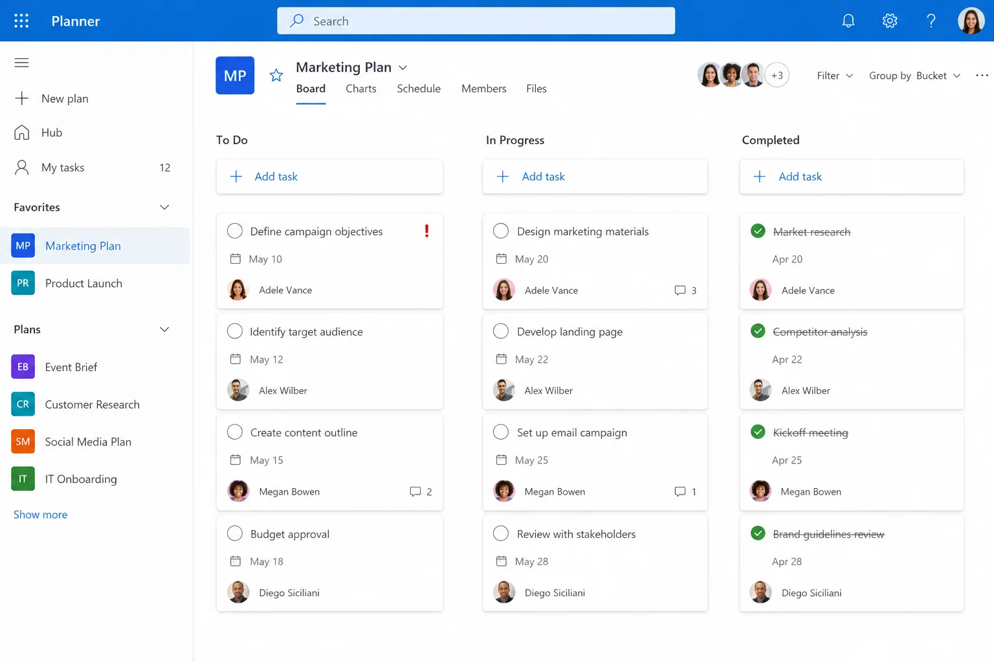994x662 pixels.
Task: Open comments on Set up email campaign
Action: 685,492
